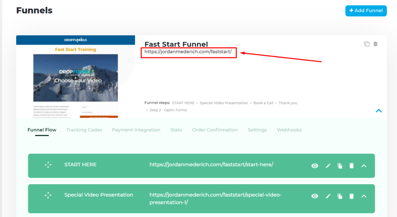Duplicate the Special Video Presentation step
The height and width of the screenshot is (217, 397).
point(340,196)
